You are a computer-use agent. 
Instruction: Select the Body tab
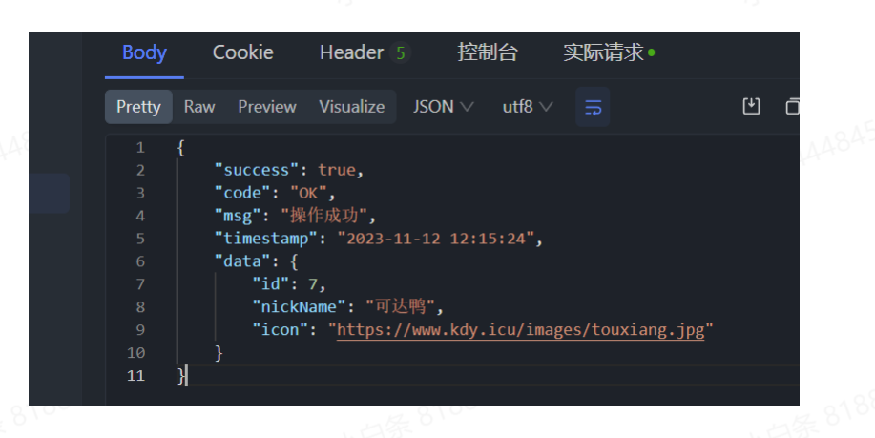coord(144,52)
